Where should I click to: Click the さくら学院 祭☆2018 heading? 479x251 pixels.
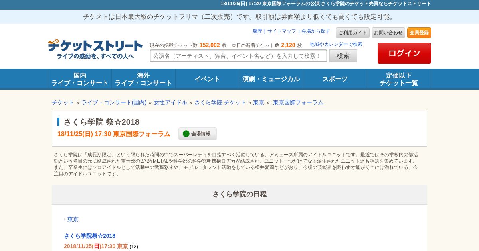(101, 122)
